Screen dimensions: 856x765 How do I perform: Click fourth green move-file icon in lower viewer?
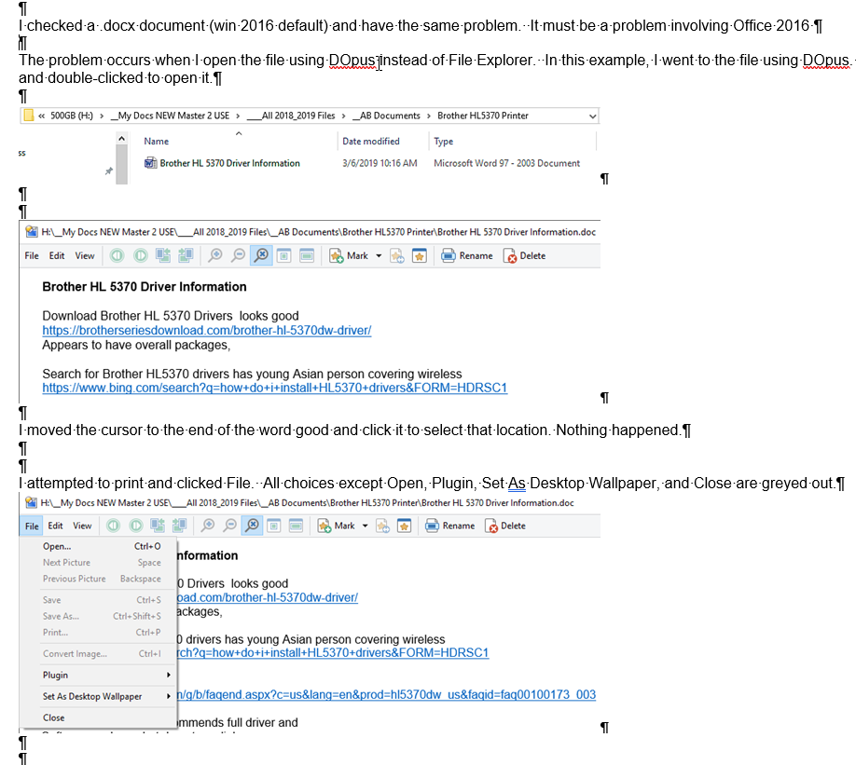coord(180,526)
